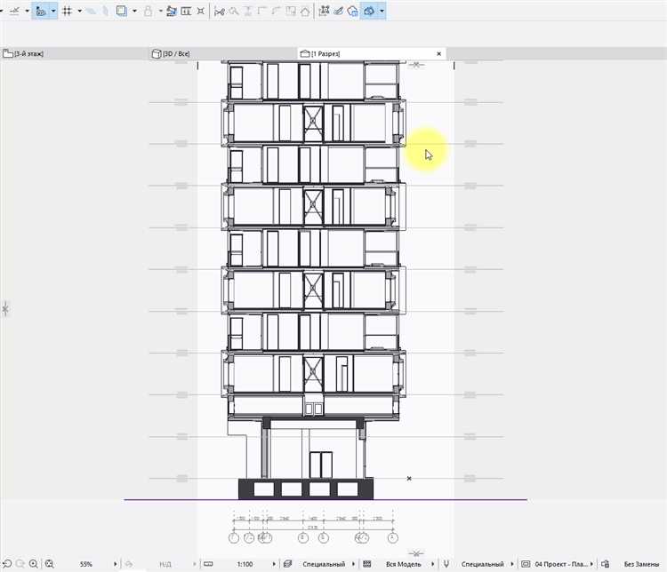Image resolution: width=667 pixels, height=572 pixels.
Task: Click the model view options icon
Action: [526, 564]
